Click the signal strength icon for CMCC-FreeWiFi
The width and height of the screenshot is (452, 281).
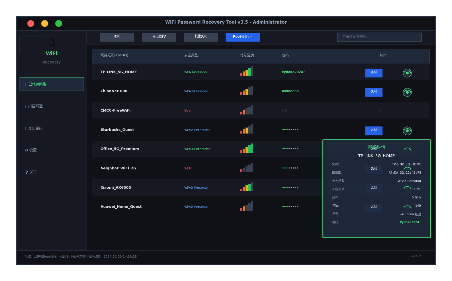(246, 110)
